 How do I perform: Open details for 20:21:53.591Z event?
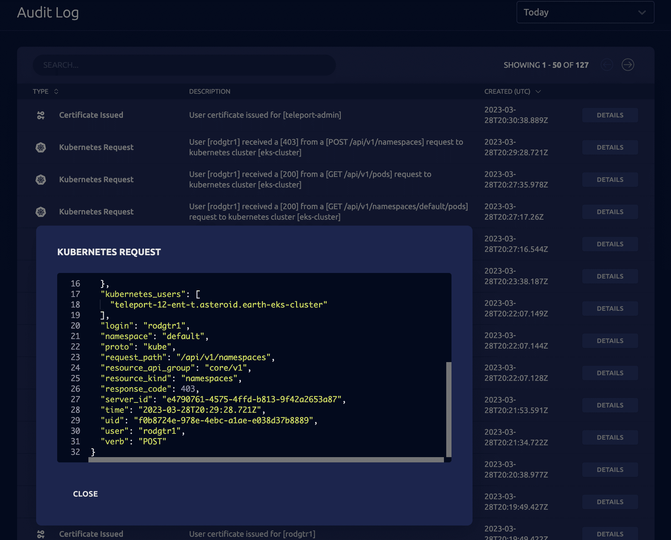(610, 405)
